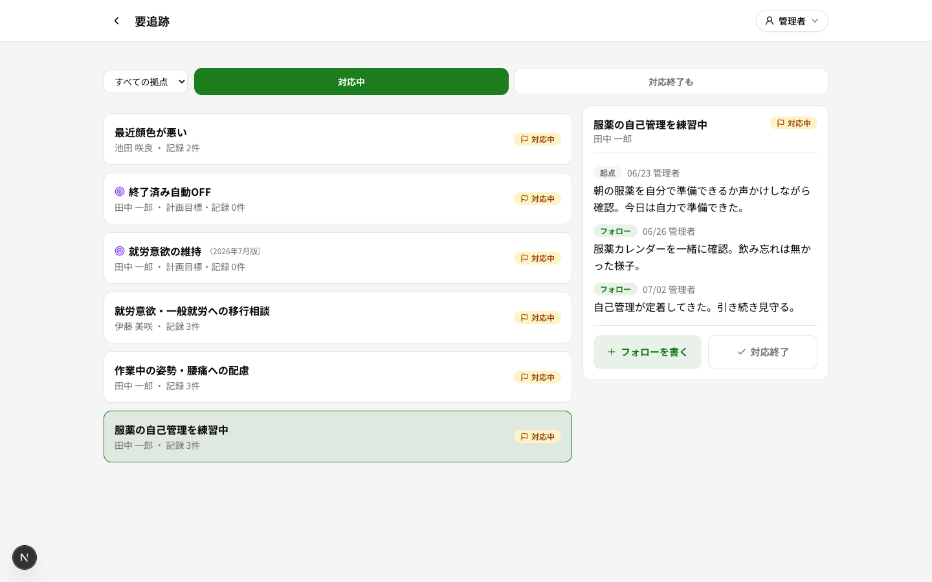Open 就労意欲・一般就労への移行相談 item
The image size is (932, 582).
338,318
